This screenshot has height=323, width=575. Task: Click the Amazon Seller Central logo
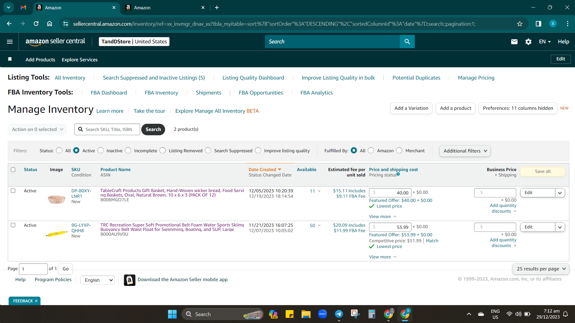pyautogui.click(x=55, y=42)
